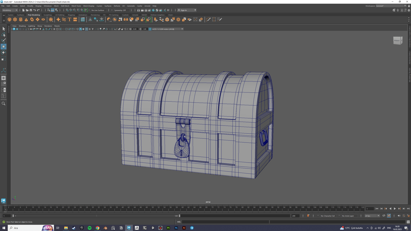
Task: Click the MEL command language label
Action: 179,222
